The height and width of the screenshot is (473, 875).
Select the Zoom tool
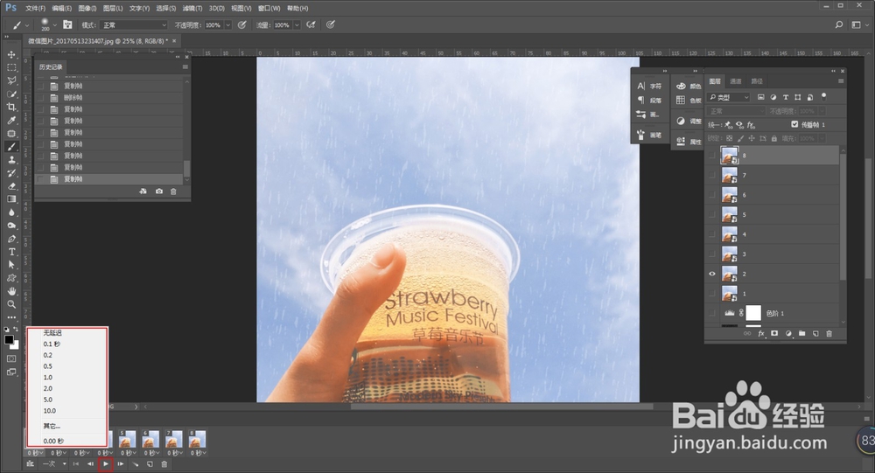[11, 304]
